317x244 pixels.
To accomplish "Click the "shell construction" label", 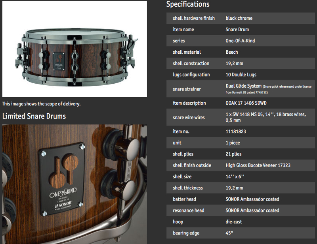I will (x=191, y=63).
